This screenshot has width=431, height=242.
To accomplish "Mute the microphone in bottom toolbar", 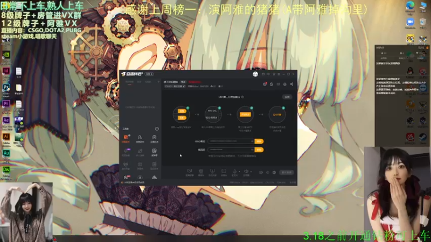I will point(234,172).
